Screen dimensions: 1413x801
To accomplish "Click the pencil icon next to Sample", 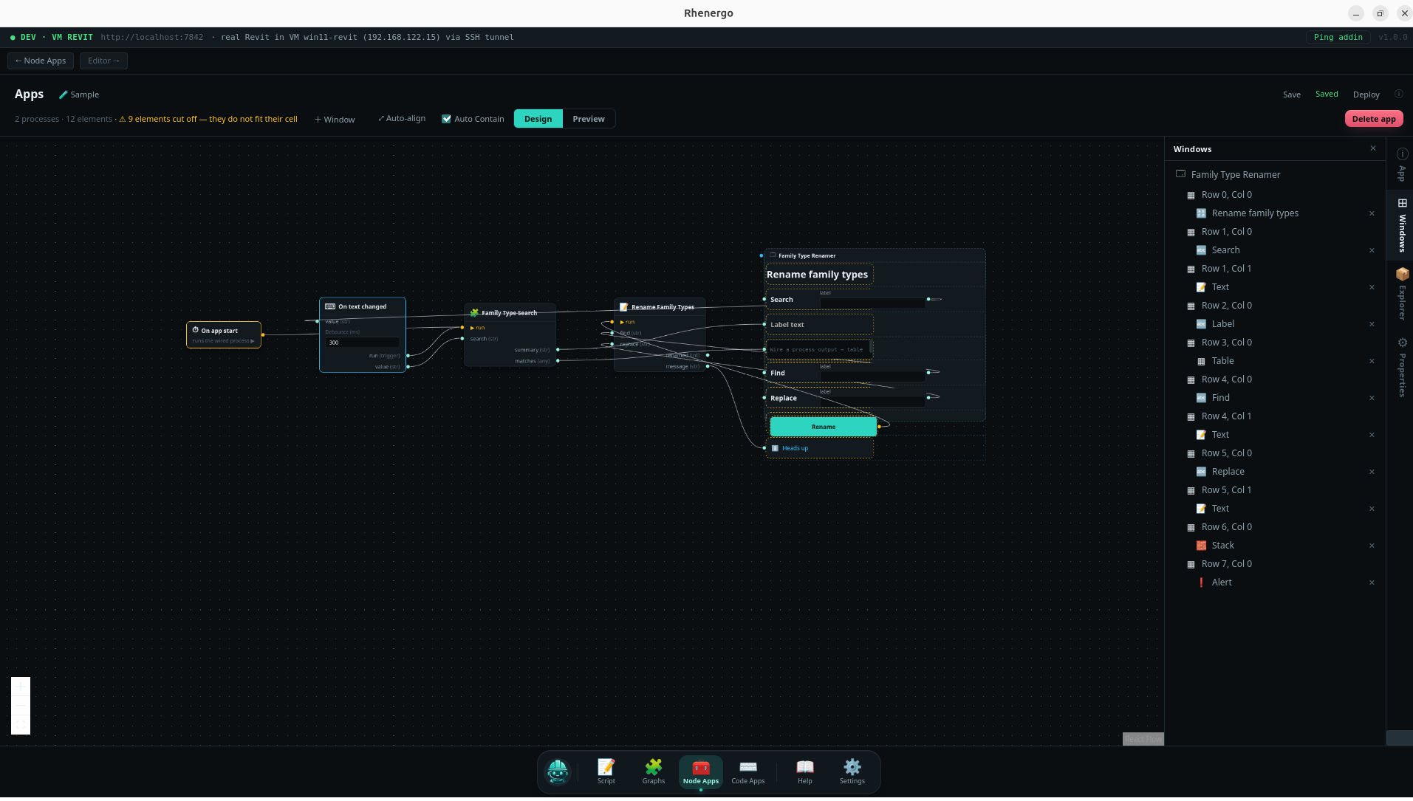I will [x=64, y=94].
